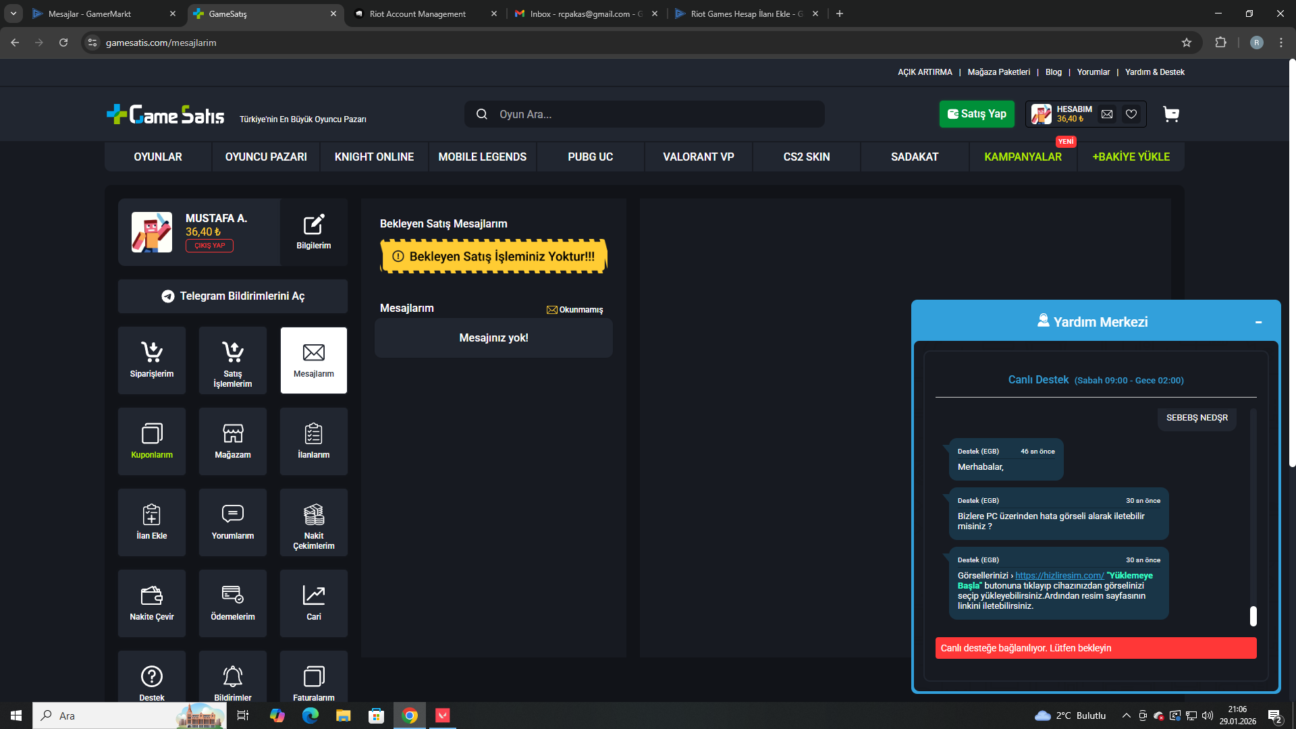
Task: Open the Bildirimler bell tile
Action: click(233, 677)
